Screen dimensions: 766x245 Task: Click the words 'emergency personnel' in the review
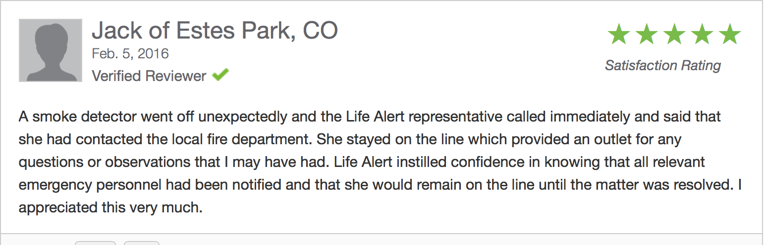coord(90,185)
